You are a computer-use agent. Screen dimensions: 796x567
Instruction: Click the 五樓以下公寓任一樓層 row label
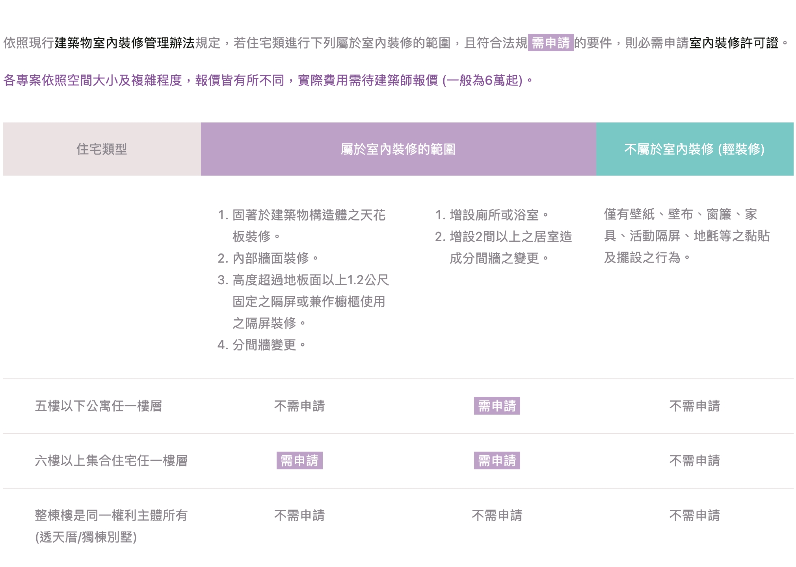(99, 406)
